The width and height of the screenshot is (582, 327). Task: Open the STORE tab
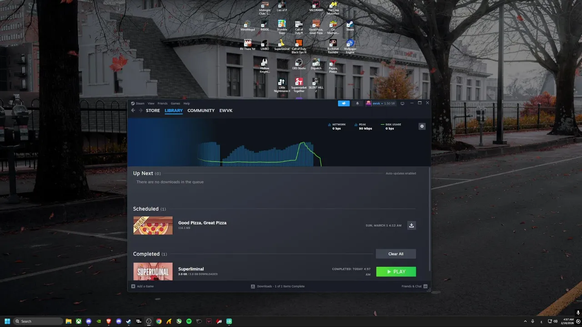tap(153, 110)
